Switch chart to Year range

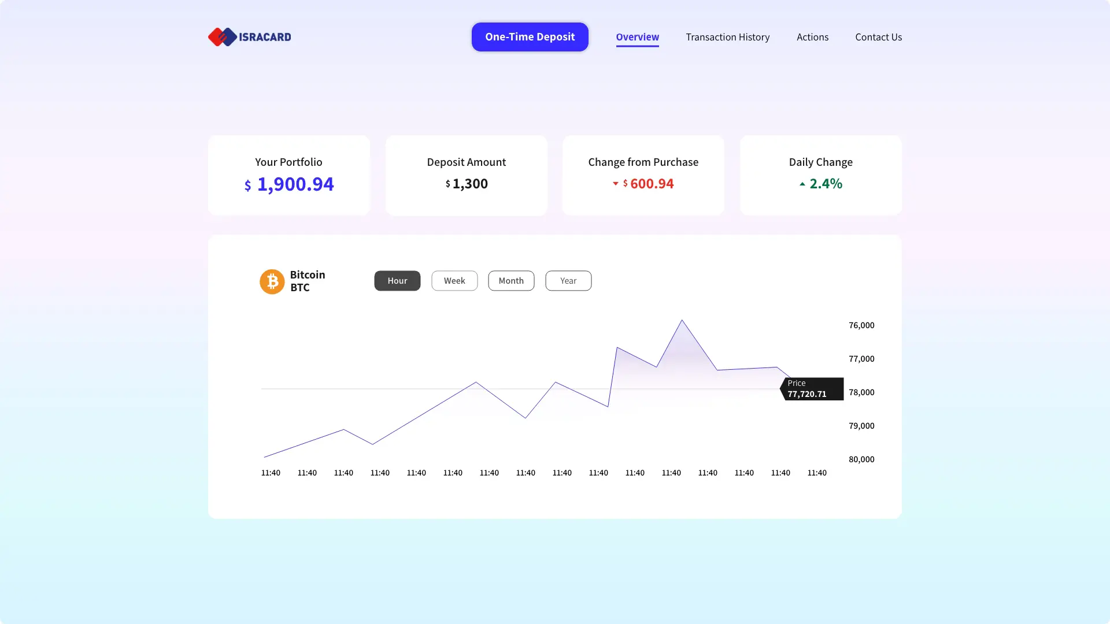pyautogui.click(x=568, y=281)
